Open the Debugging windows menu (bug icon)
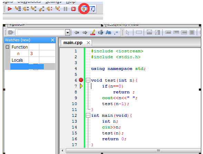Viewport: 203px width, 154px height. point(84,9)
